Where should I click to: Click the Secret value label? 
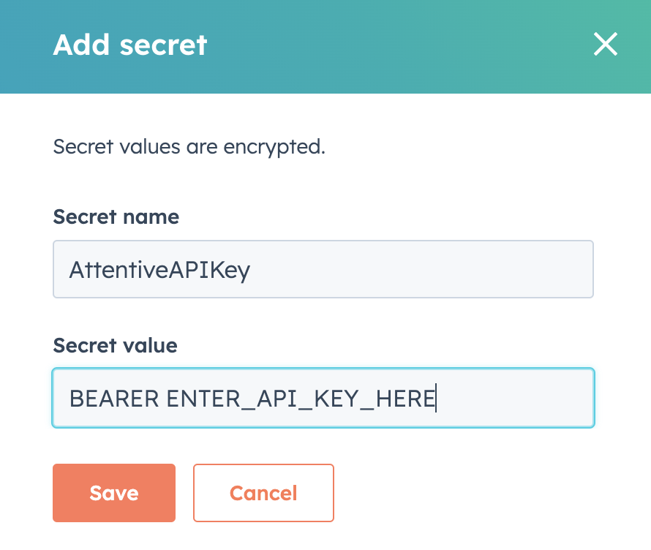coord(115,345)
